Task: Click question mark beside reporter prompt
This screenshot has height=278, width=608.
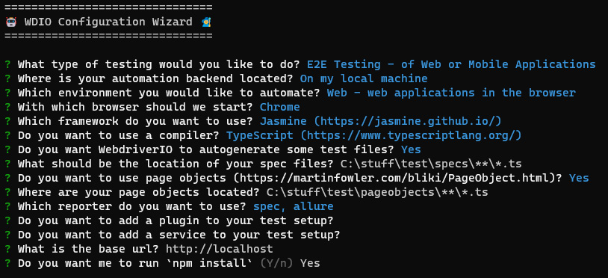Action: pyautogui.click(x=7, y=207)
